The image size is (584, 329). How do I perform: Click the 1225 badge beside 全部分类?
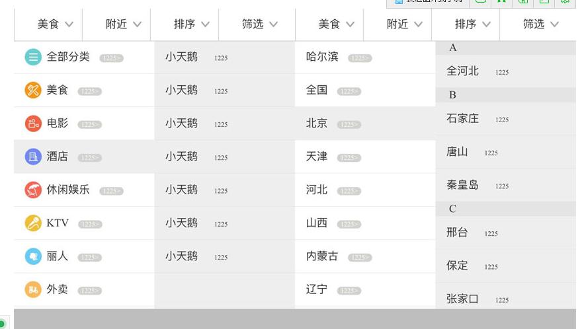[x=111, y=58]
